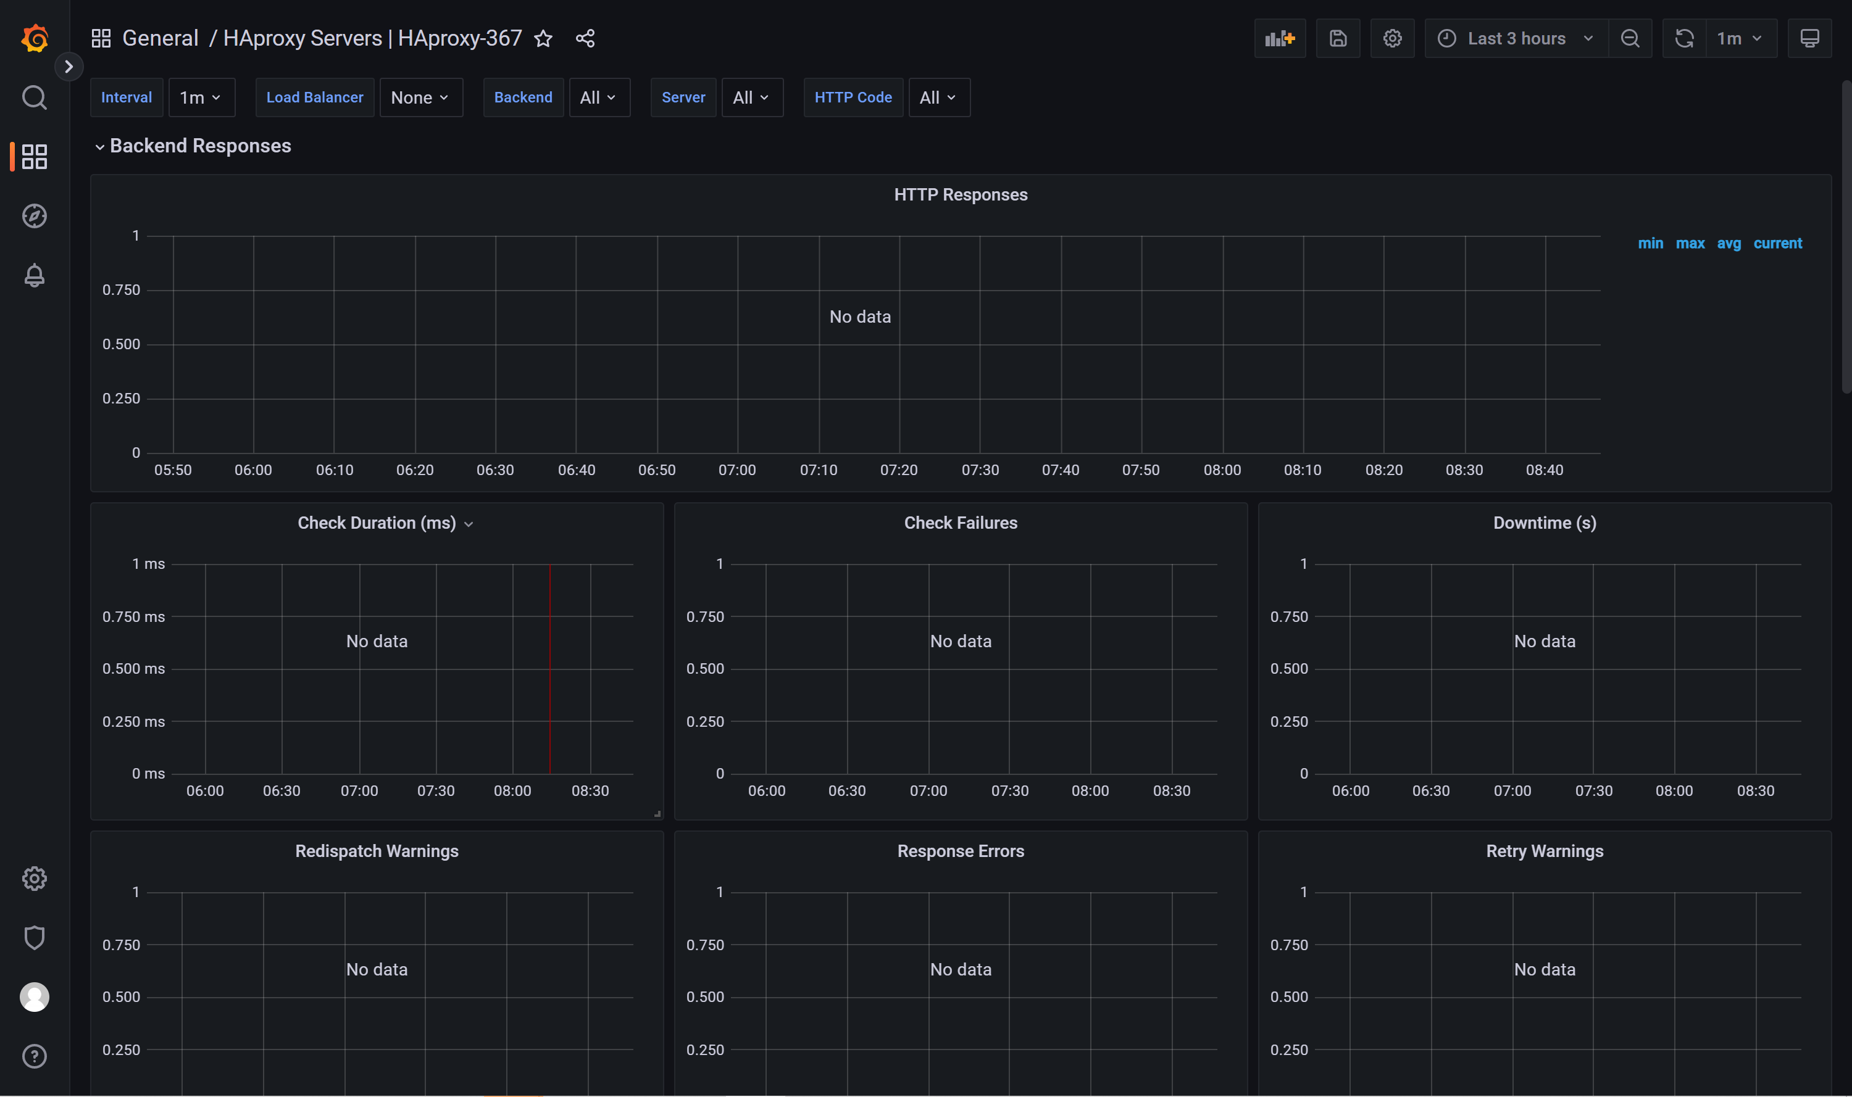Save the dashboard
This screenshot has width=1852, height=1097.
(1337, 38)
